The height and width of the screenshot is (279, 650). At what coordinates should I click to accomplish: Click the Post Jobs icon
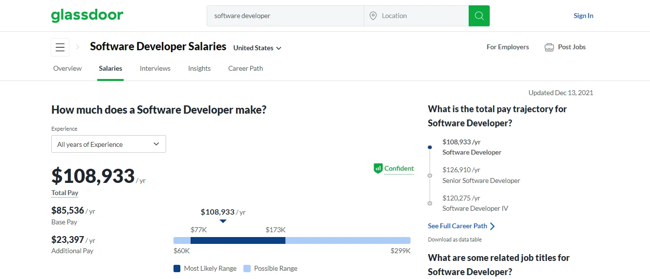tap(549, 47)
